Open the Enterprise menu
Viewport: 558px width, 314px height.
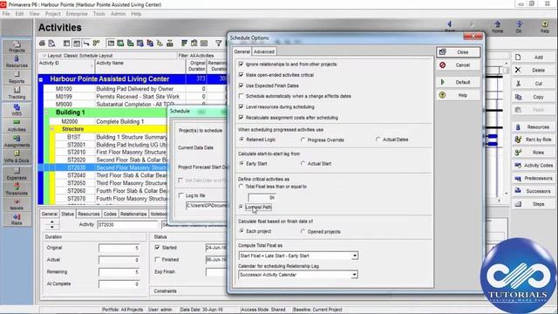(x=77, y=14)
